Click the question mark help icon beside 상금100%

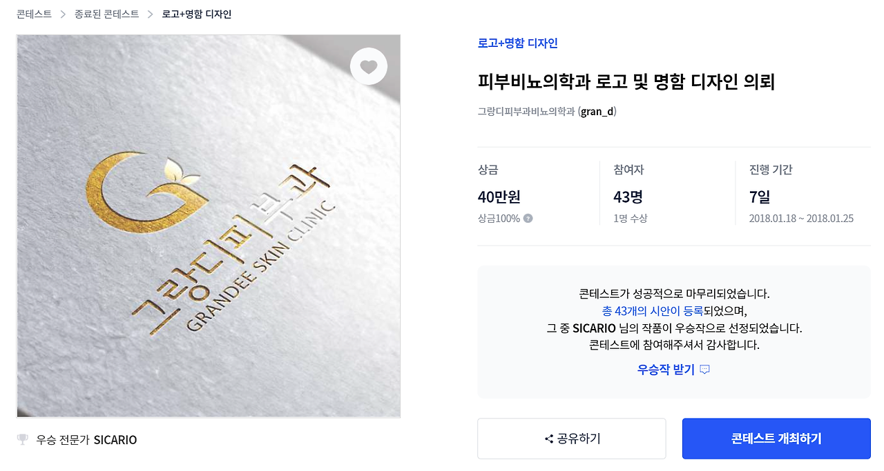click(x=528, y=219)
